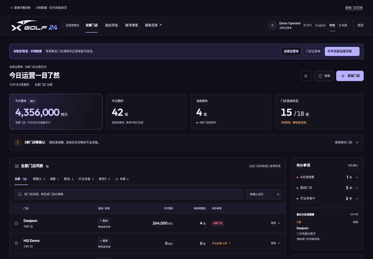Switch language to English
This screenshot has width=373, height=259.
tap(320, 25)
